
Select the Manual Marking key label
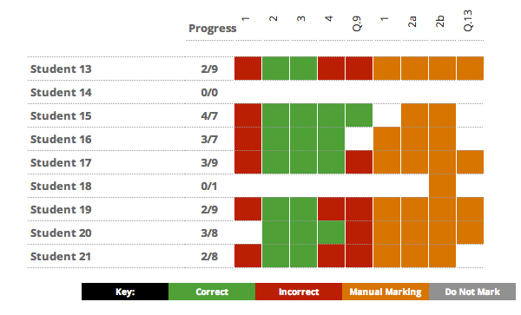[386, 292]
